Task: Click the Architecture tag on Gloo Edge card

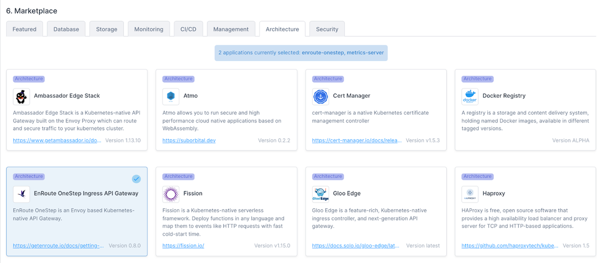Action: (328, 176)
